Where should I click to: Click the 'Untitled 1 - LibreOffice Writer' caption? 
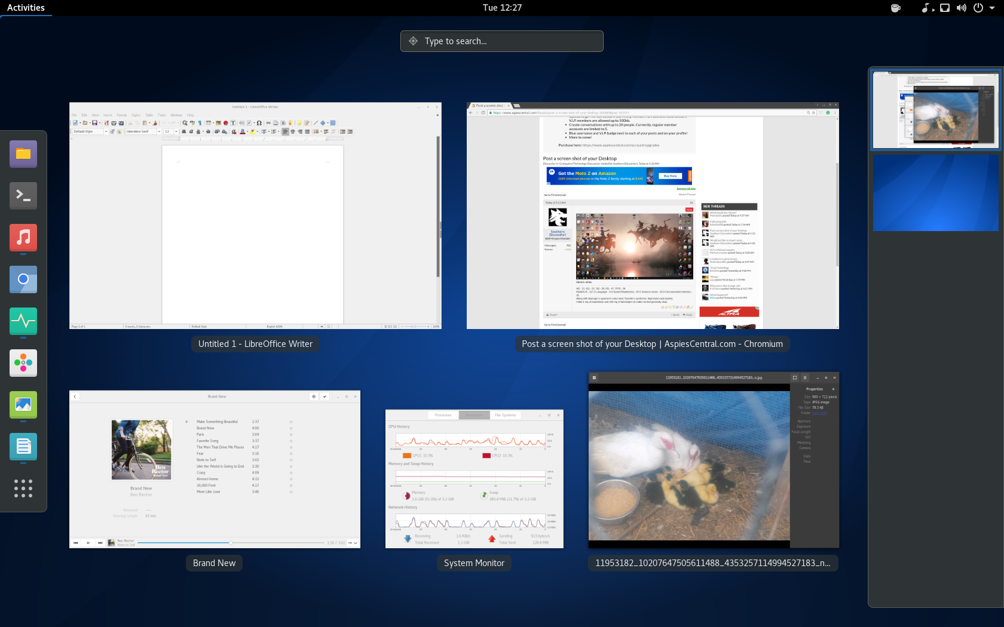[x=256, y=344]
